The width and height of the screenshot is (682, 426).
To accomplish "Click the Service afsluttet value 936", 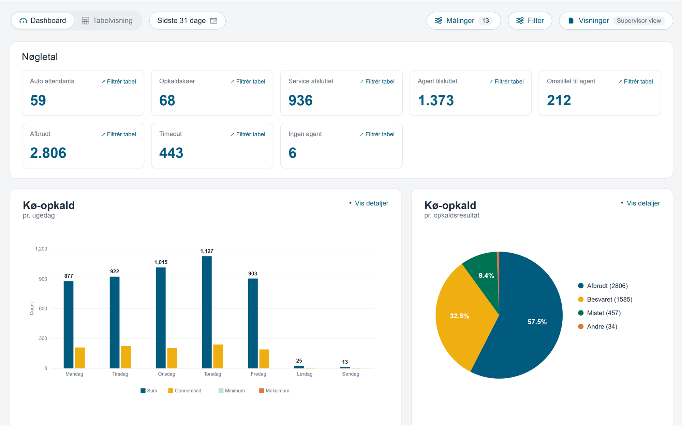I will 300,100.
